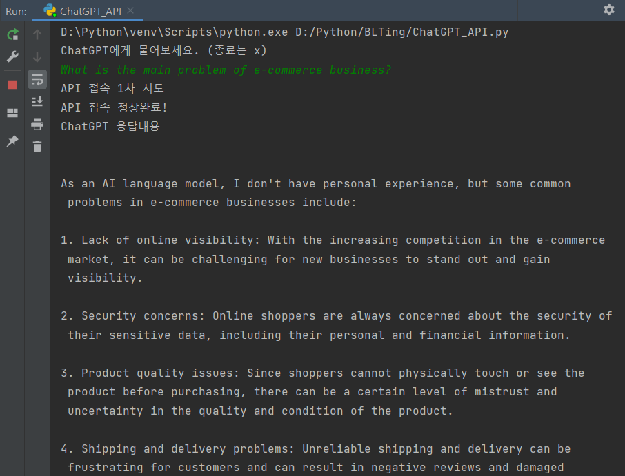Toggle soft-wrap in console

[x=37, y=79]
